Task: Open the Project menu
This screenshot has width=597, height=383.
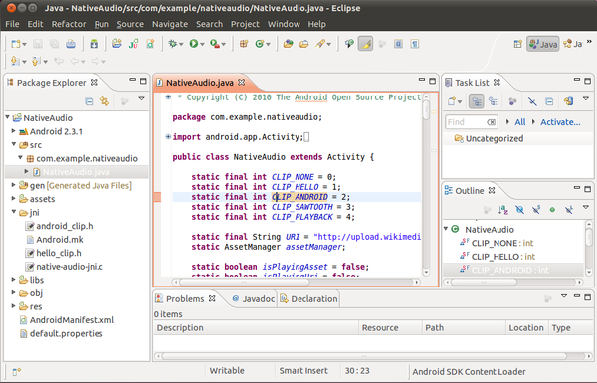Action: pyautogui.click(x=245, y=24)
